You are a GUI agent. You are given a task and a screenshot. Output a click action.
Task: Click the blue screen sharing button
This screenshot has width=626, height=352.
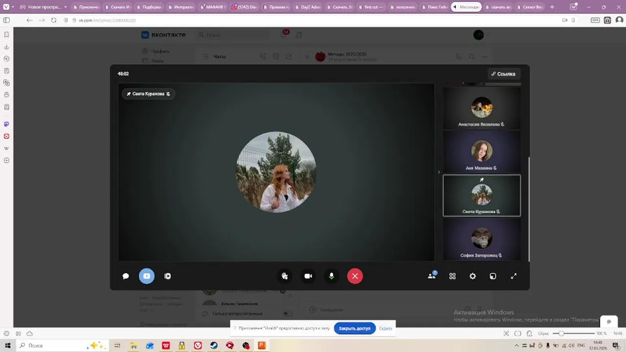point(147,276)
